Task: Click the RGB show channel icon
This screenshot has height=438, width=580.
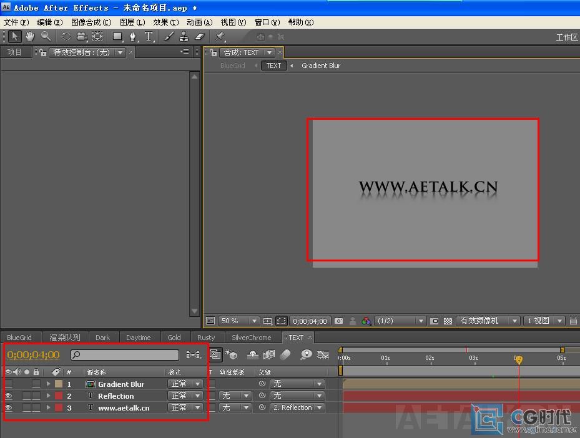Action: pyautogui.click(x=366, y=321)
